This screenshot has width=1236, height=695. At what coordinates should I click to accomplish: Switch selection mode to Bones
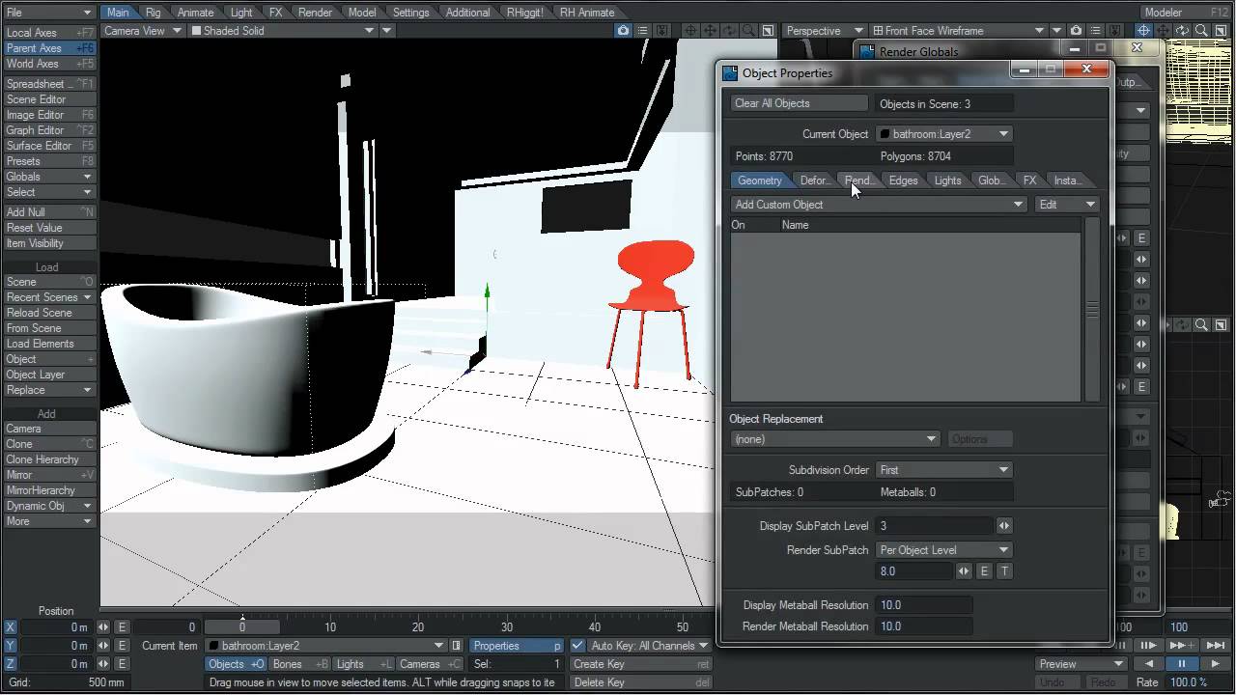coord(299,664)
